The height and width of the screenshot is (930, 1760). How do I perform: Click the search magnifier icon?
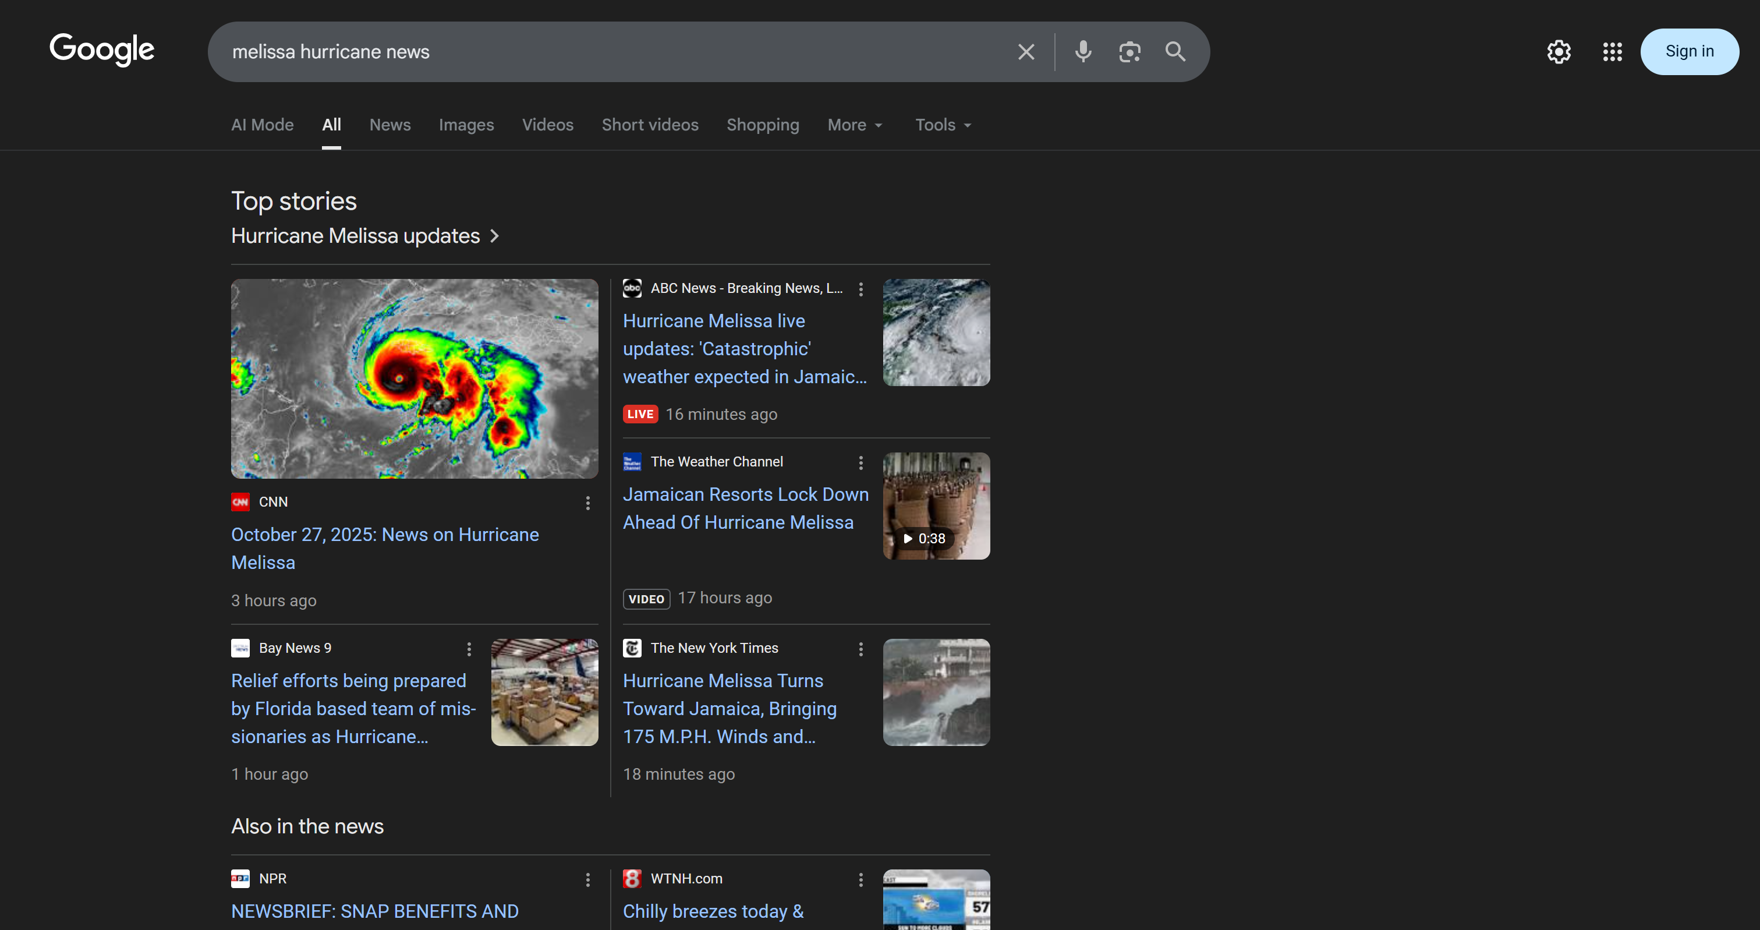[x=1175, y=51]
